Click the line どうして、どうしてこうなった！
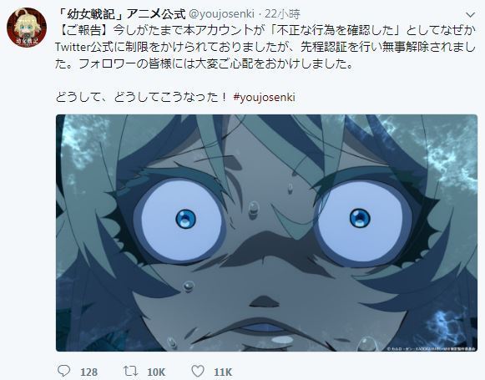The width and height of the screenshot is (485, 380). point(142,97)
